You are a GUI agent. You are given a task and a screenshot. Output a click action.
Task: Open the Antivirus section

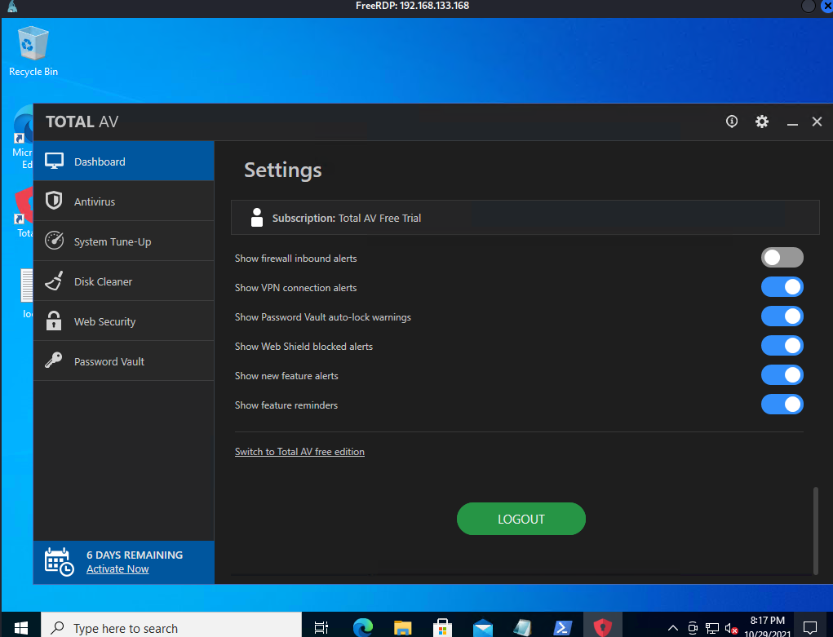(123, 201)
